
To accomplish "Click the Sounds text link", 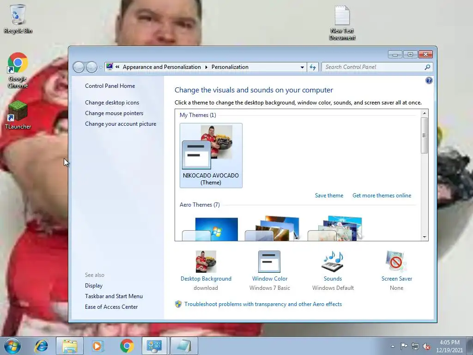I will 333,279.
